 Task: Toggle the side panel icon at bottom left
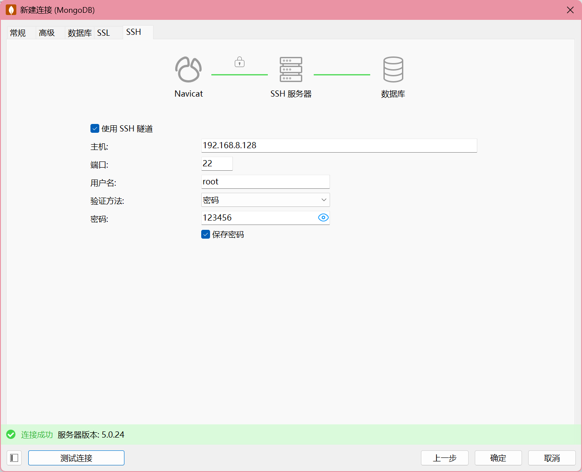pyautogui.click(x=14, y=458)
